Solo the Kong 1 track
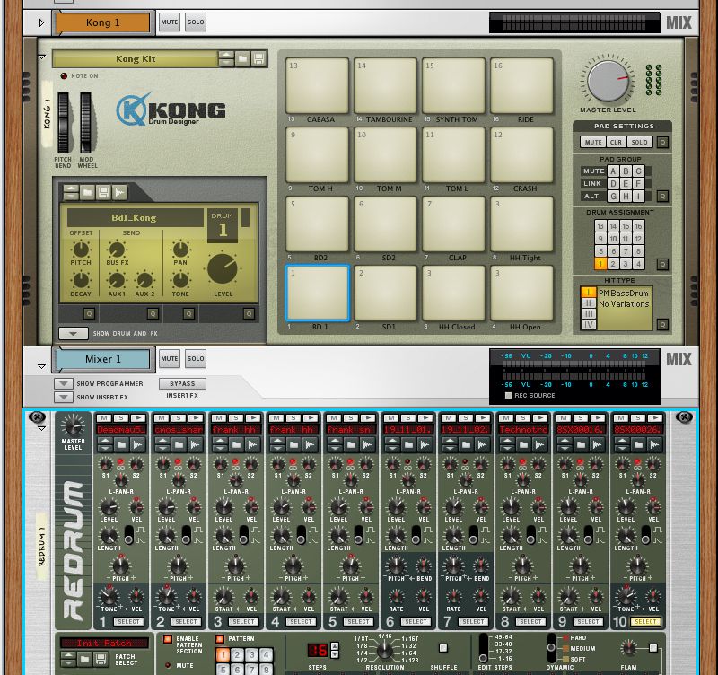The image size is (718, 675). [196, 22]
